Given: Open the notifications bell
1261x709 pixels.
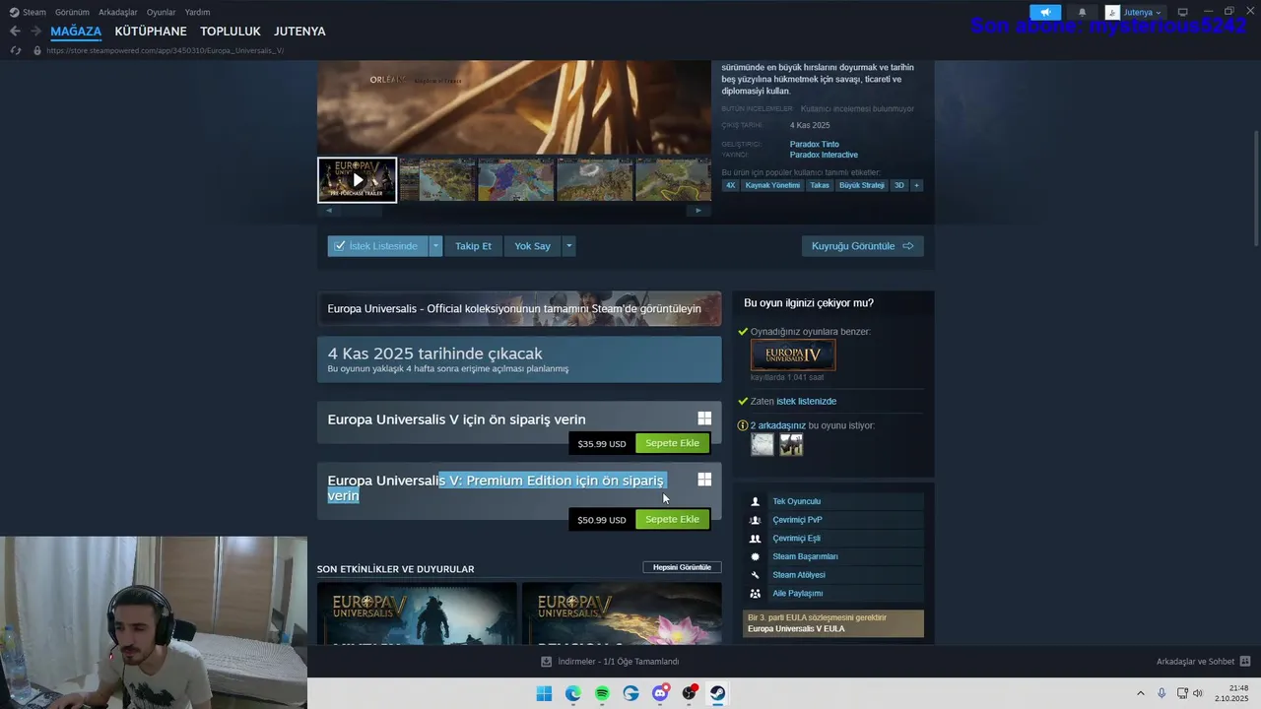Looking at the screenshot, I should [x=1082, y=12].
